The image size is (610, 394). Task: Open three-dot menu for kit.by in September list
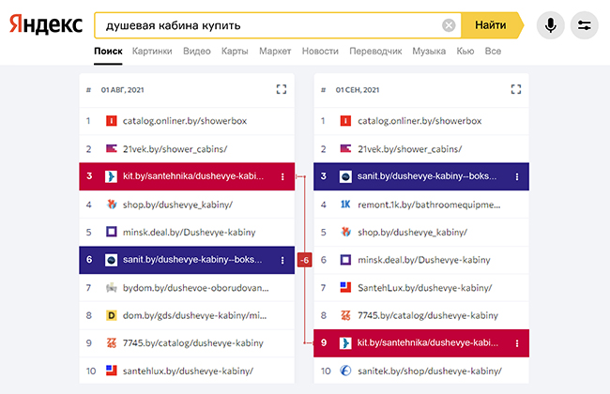pyautogui.click(x=516, y=343)
